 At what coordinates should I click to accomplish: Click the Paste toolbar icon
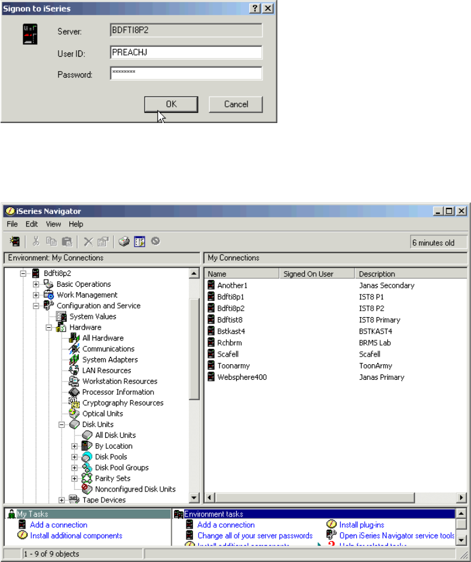click(67, 241)
